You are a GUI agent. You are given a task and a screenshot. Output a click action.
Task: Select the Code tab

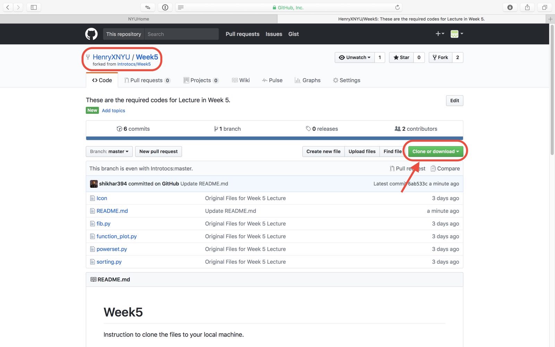(x=102, y=80)
